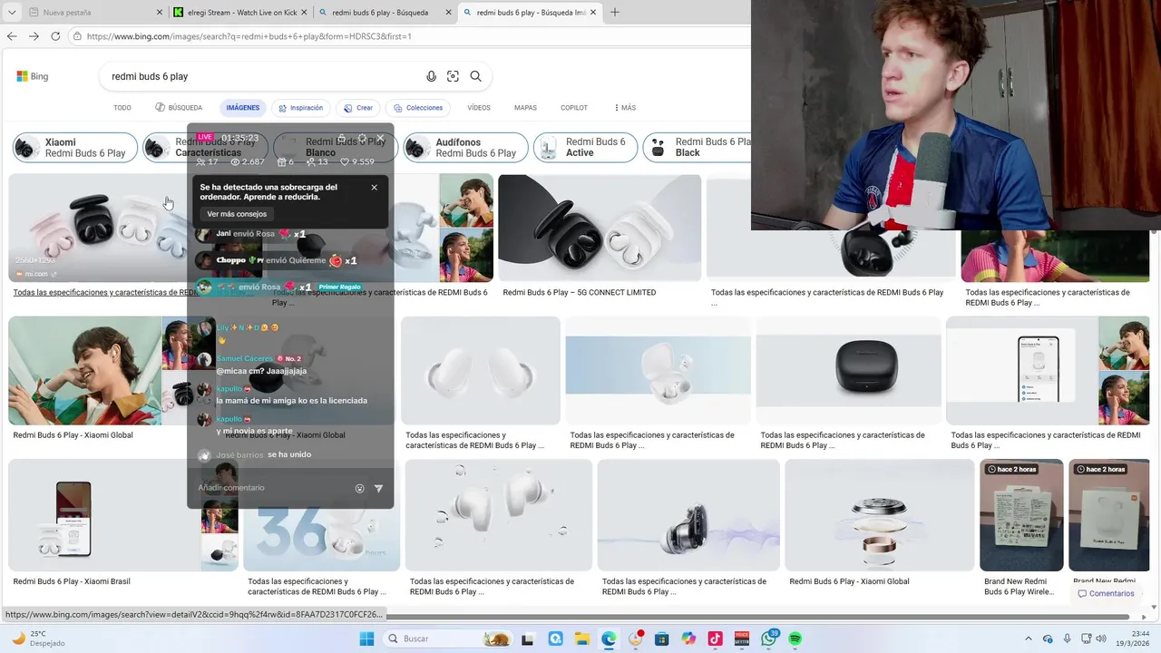The height and width of the screenshot is (653, 1161).
Task: Open settings gear on live overlay
Action: pos(362,139)
